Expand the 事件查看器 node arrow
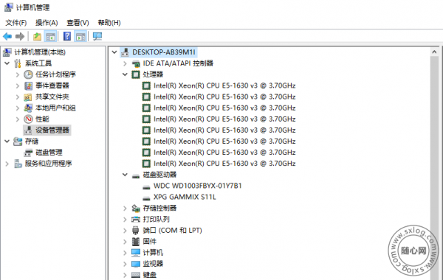443x280 pixels. click(x=18, y=85)
